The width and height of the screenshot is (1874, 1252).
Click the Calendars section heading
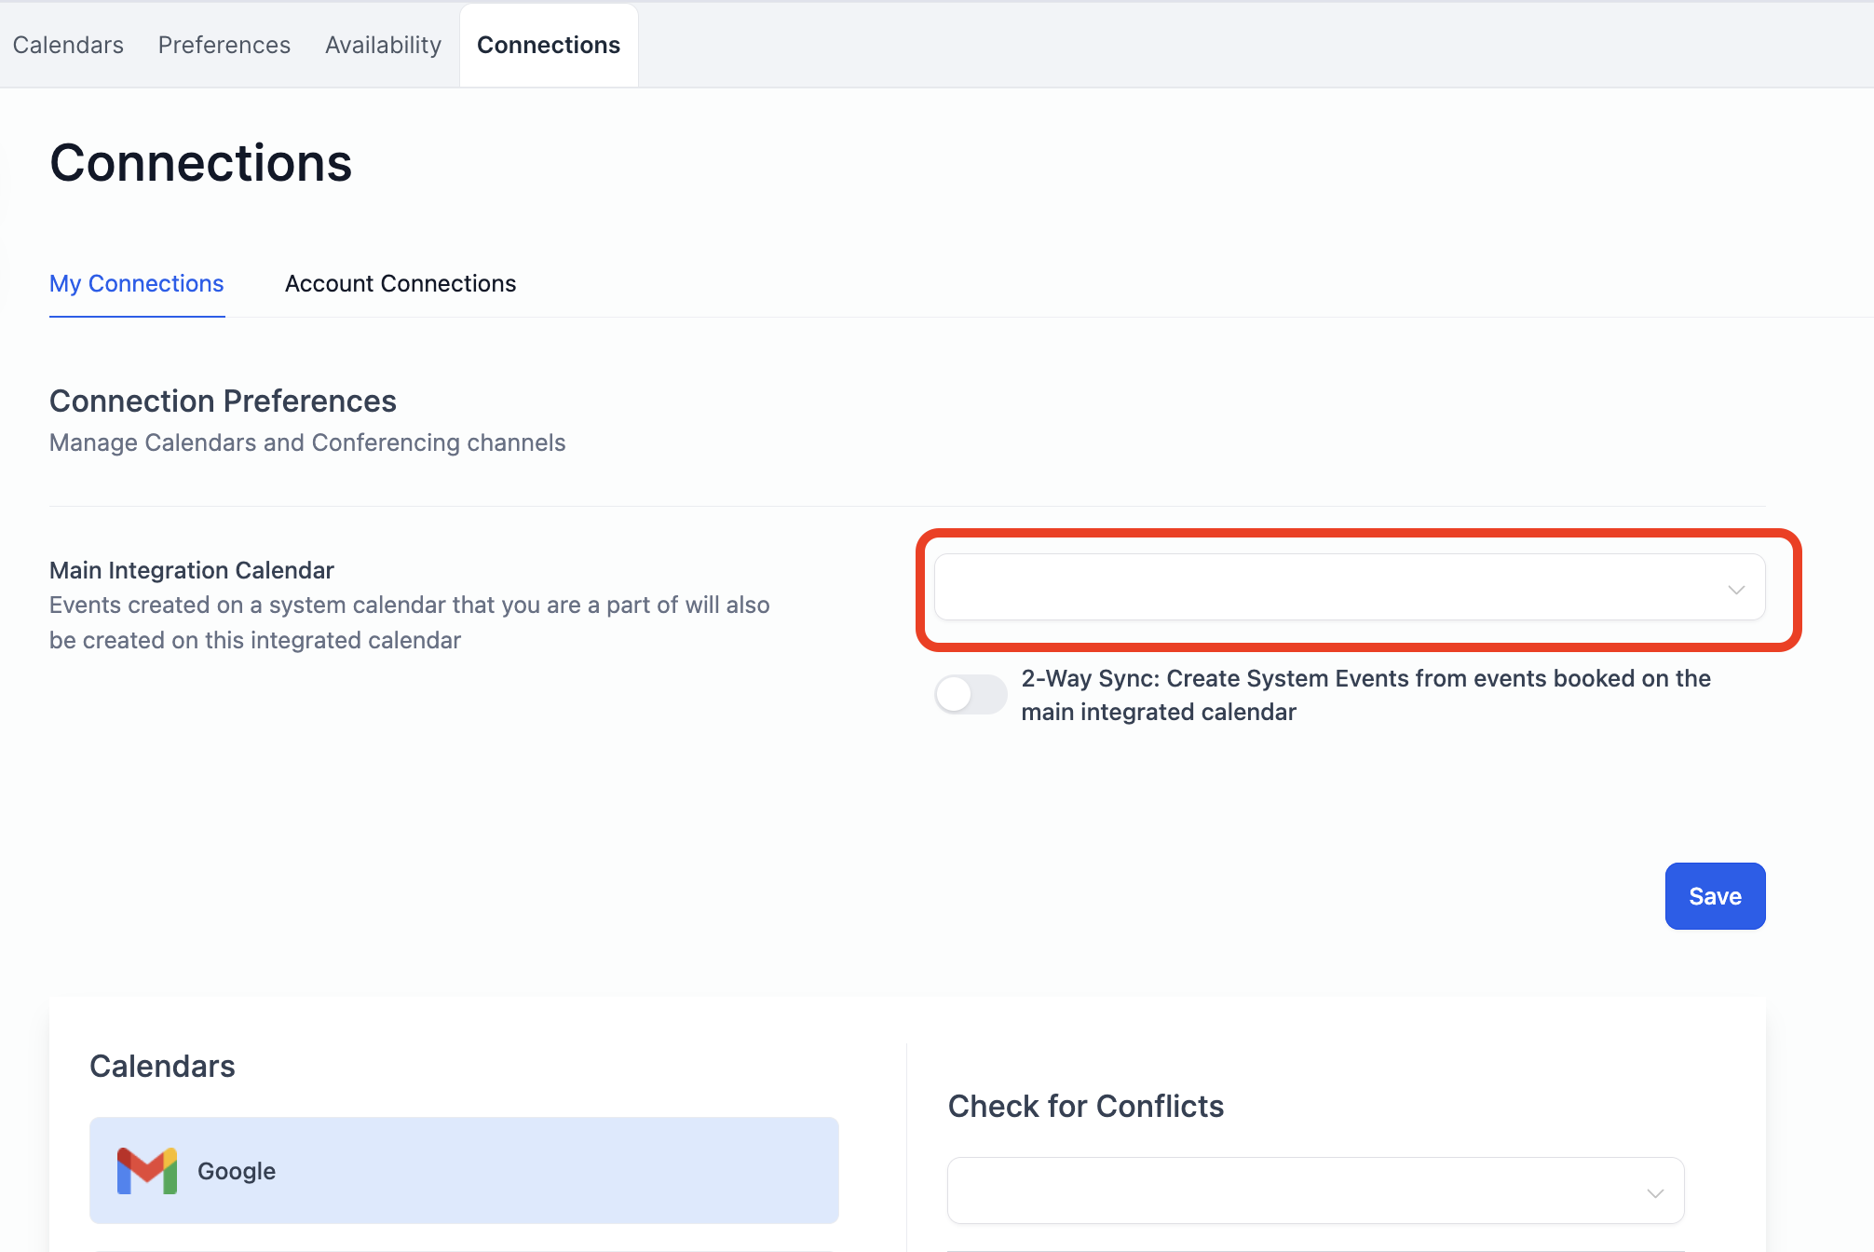coord(162,1066)
